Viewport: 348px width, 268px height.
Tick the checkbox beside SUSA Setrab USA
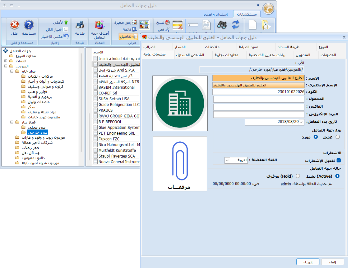pyautogui.click(x=96, y=99)
